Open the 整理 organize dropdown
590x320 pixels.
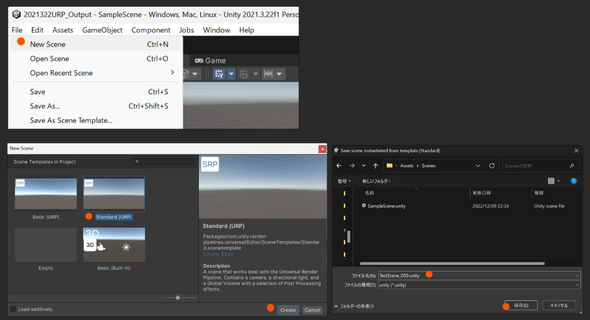coord(344,181)
